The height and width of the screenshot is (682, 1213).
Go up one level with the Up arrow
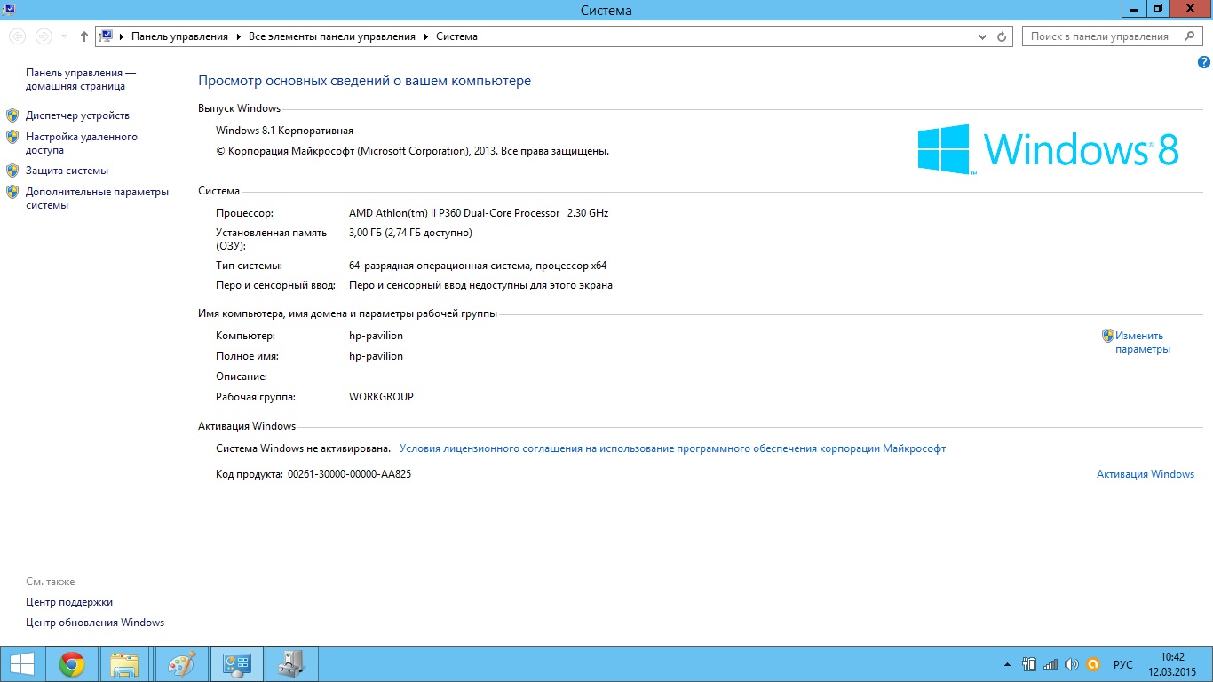(x=84, y=36)
